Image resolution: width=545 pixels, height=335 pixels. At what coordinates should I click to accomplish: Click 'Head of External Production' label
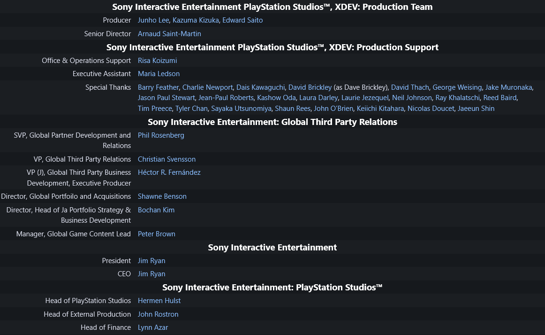pos(87,314)
